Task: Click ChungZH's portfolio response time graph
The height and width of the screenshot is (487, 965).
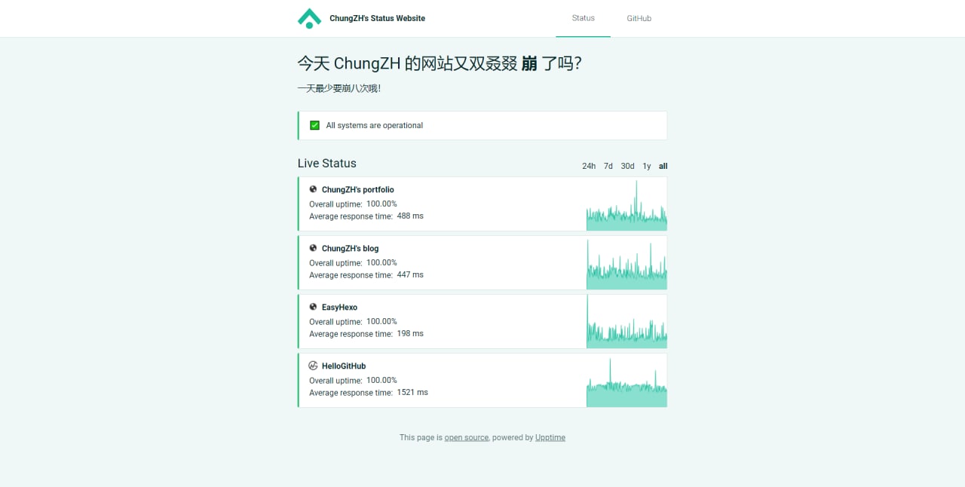Action: point(626,204)
